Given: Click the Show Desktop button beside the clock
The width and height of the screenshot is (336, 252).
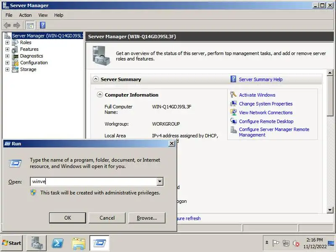Looking at the screenshot, I should pos(331,243).
